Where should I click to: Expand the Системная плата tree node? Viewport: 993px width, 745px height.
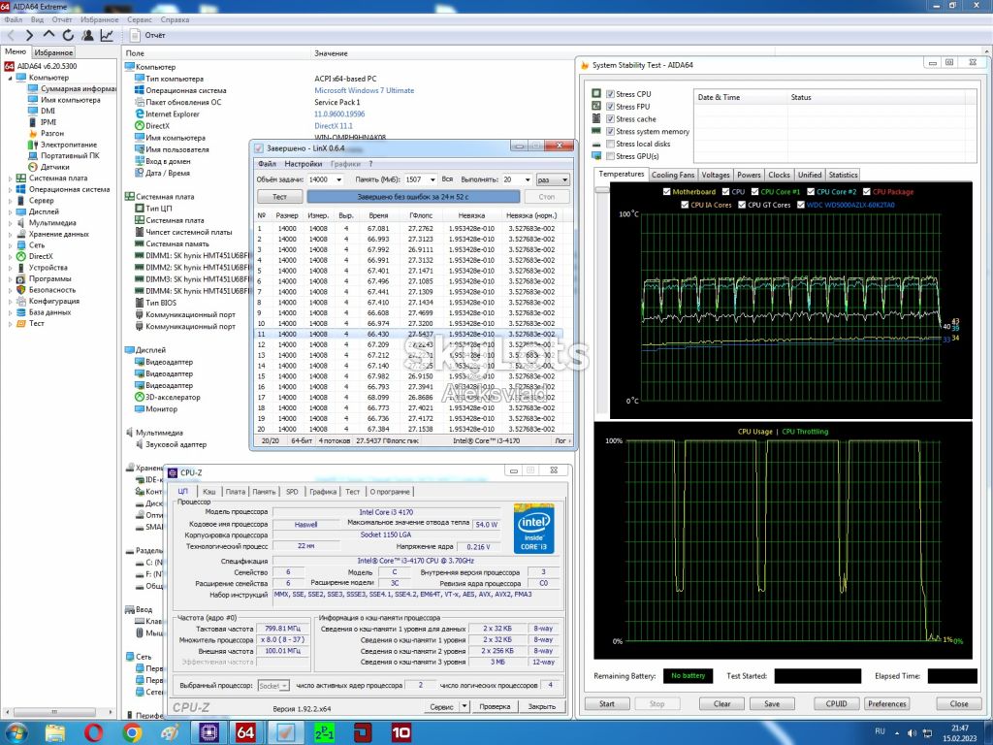(x=10, y=178)
